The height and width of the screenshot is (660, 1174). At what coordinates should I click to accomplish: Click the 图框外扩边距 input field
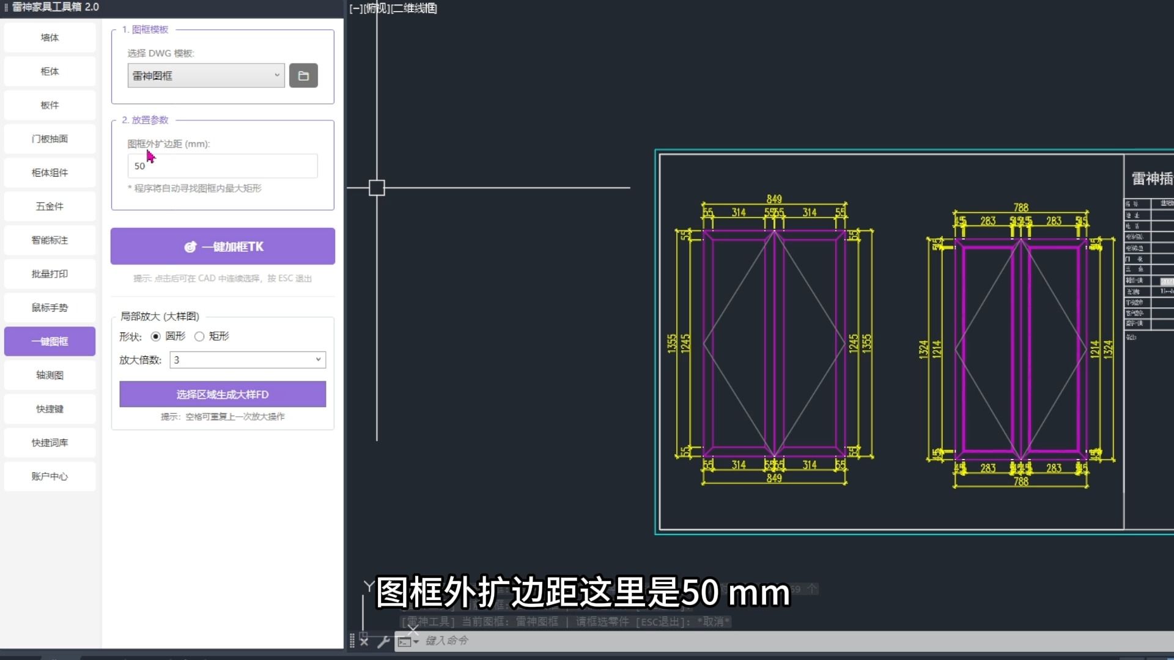click(x=223, y=166)
